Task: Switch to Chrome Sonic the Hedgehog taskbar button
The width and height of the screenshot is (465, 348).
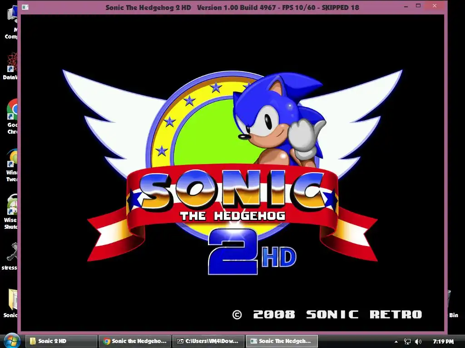Action: click(x=135, y=341)
